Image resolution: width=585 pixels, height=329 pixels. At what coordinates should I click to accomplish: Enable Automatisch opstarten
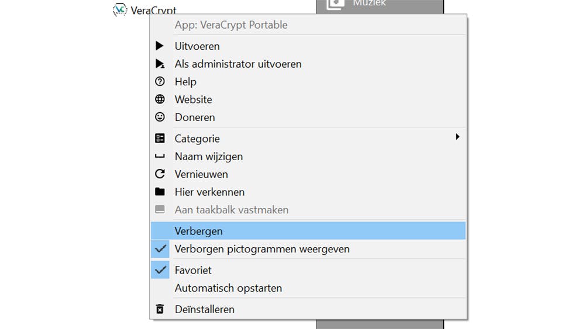pyautogui.click(x=228, y=288)
